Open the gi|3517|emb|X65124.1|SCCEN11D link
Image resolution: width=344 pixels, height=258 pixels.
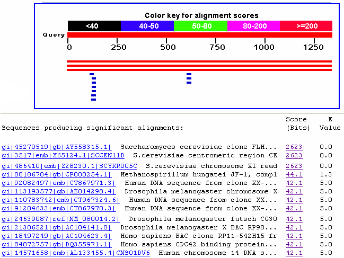63,155
